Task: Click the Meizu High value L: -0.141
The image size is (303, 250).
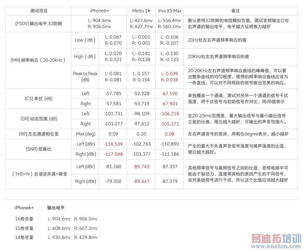Action: point(141,53)
